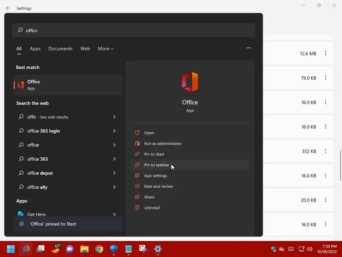Open options menu for the 76.0 KB app row

(x=325, y=78)
